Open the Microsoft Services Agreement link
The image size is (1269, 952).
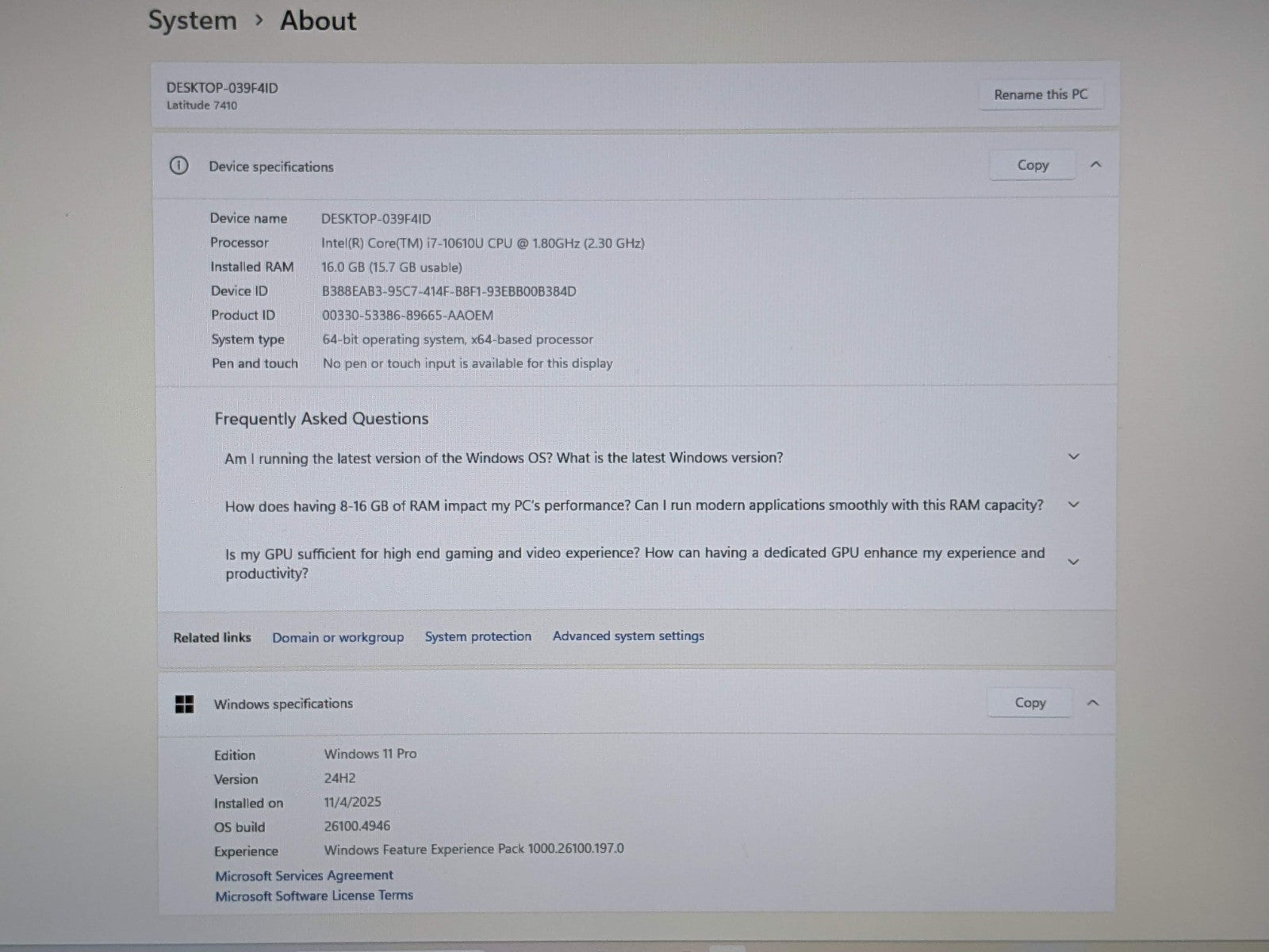(x=304, y=875)
